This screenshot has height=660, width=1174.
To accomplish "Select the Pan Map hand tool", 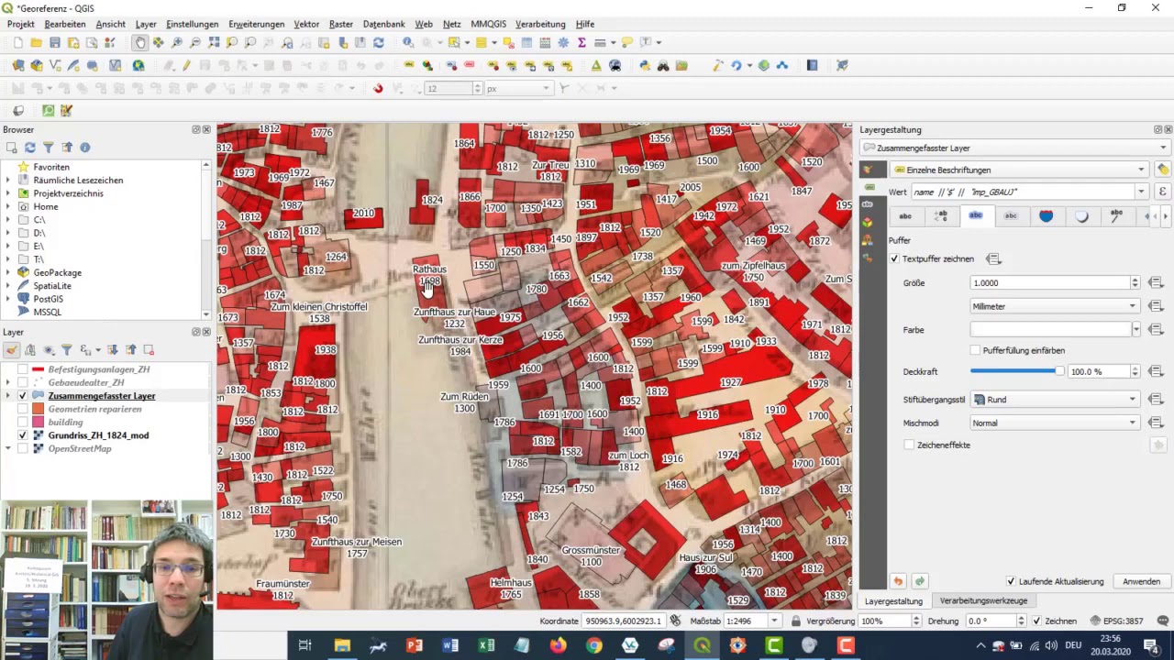I will [x=139, y=42].
